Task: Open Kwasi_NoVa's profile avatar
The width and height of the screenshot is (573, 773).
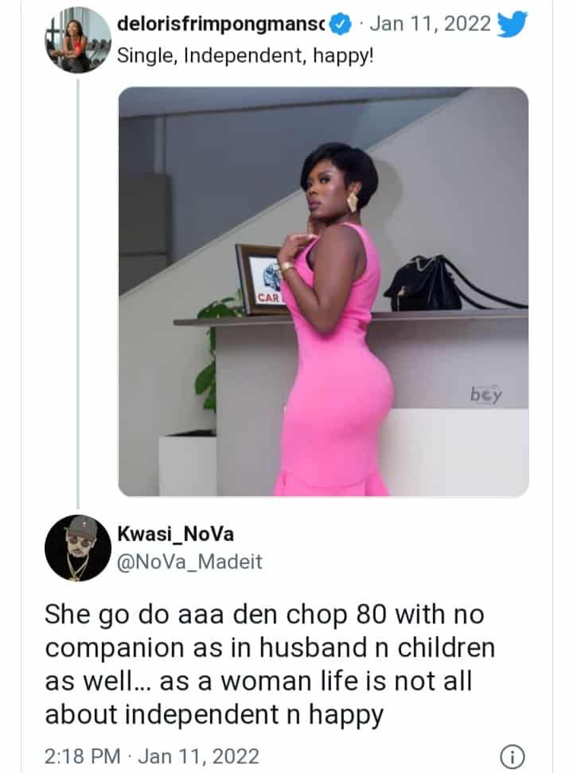Action: [77, 548]
